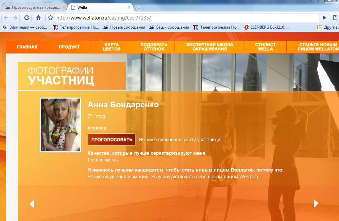Click the ФОТОГРАФИИ УЧАСТНИЦ heading
The width and height of the screenshot is (339, 221).
point(61,76)
